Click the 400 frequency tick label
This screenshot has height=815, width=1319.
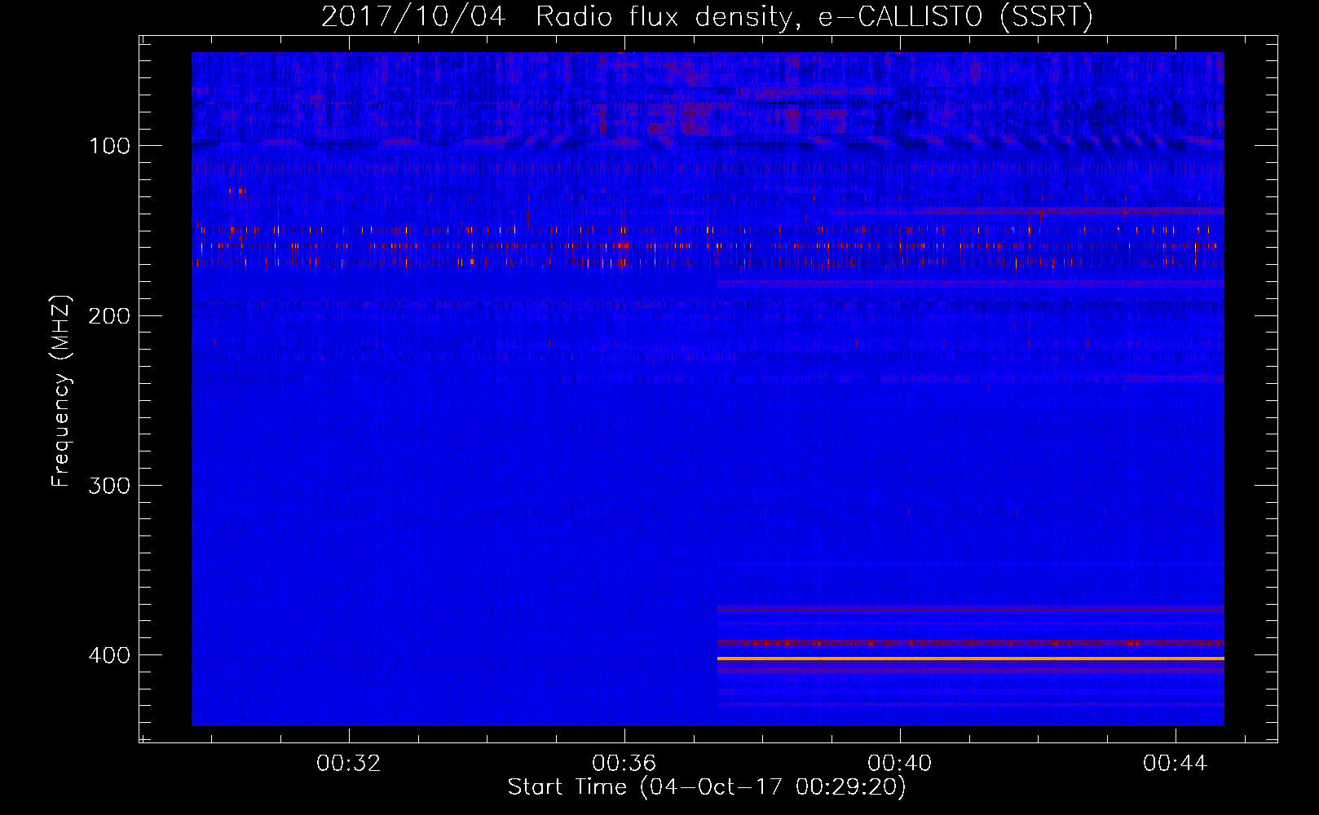click(109, 656)
